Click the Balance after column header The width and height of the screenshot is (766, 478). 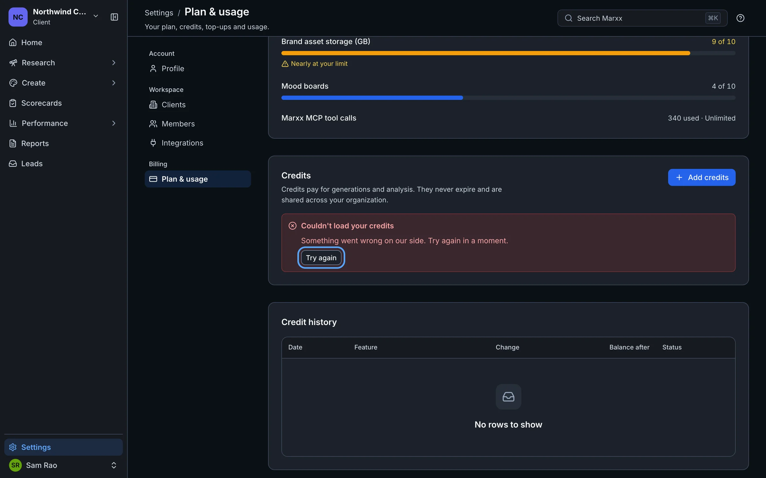(x=629, y=347)
